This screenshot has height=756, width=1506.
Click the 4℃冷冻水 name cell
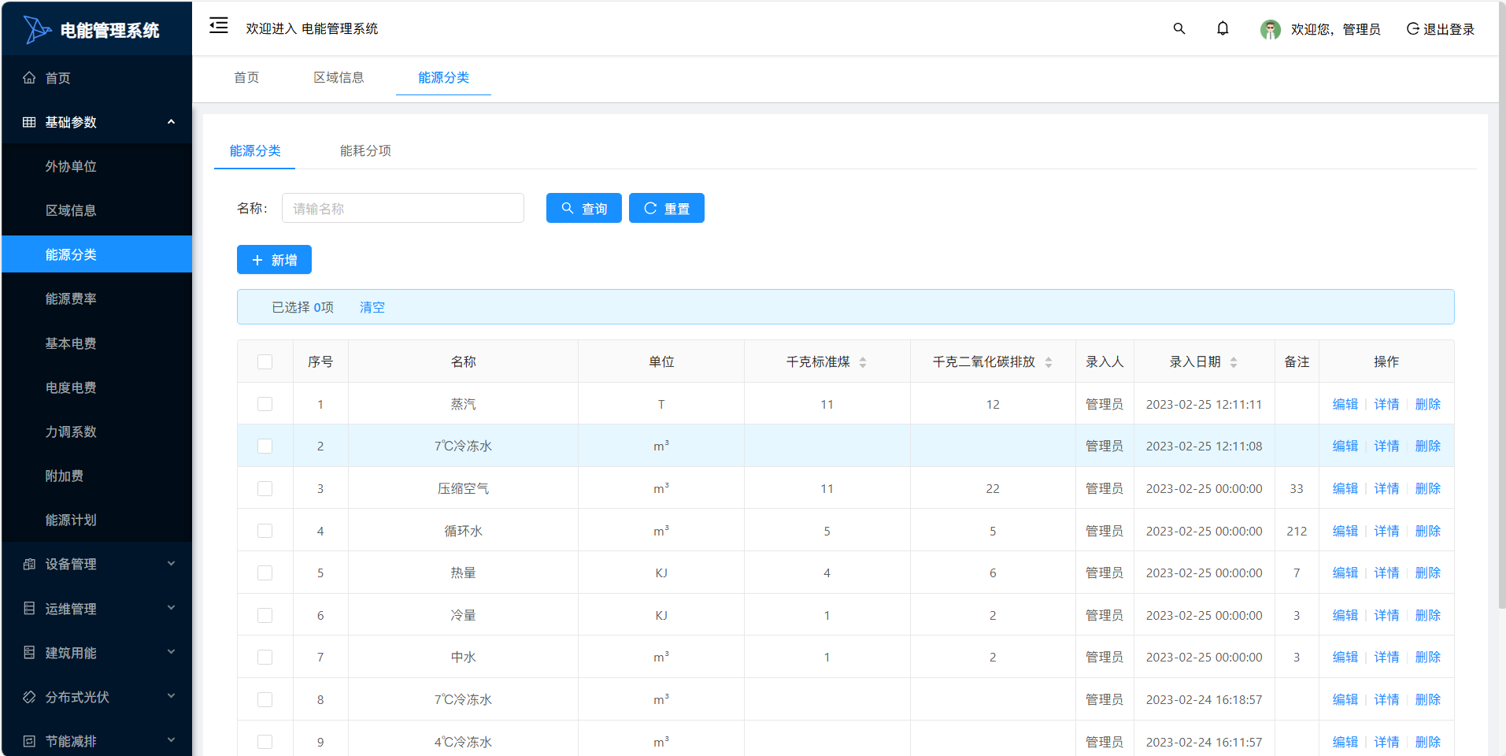point(463,742)
